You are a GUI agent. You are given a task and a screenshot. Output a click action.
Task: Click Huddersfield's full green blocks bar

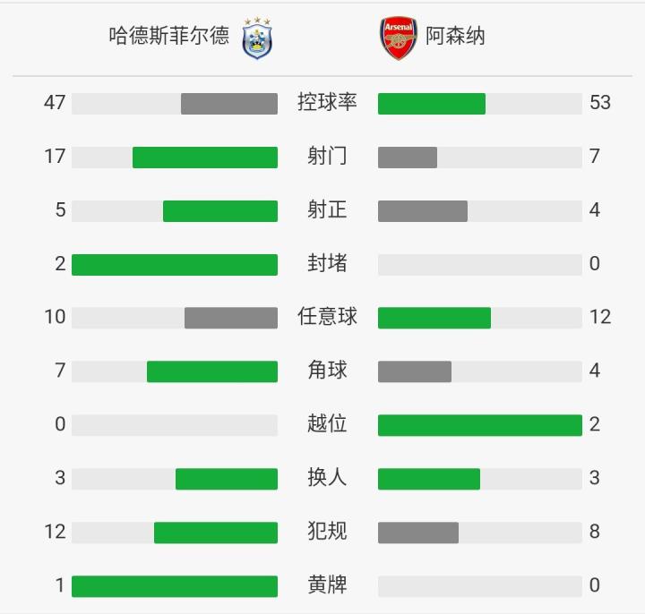click(x=175, y=265)
